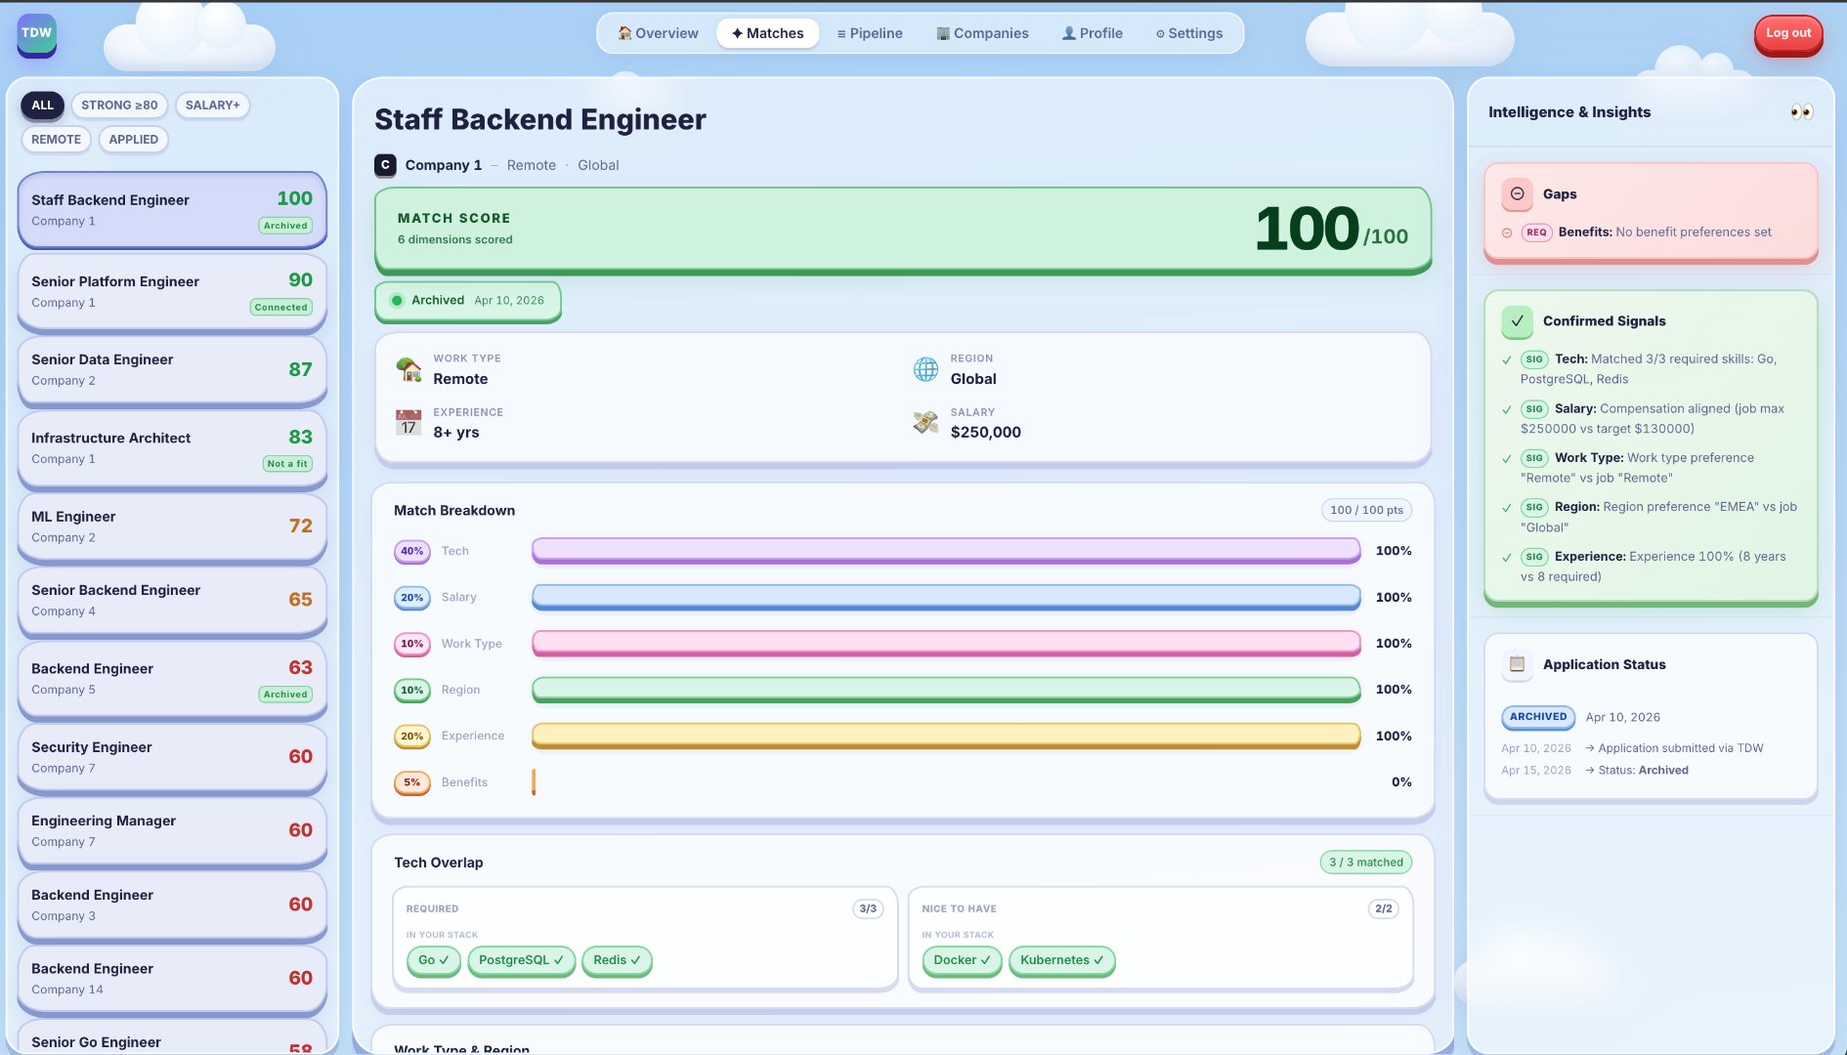Click the Gaps minus-circle icon
This screenshot has width=1847, height=1055.
pyautogui.click(x=1517, y=194)
